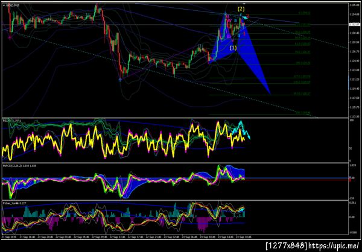This screenshot has width=362, height=252.
Task: Open the GOLD,M15 chart dropdown arrow
Action: point(4,5)
